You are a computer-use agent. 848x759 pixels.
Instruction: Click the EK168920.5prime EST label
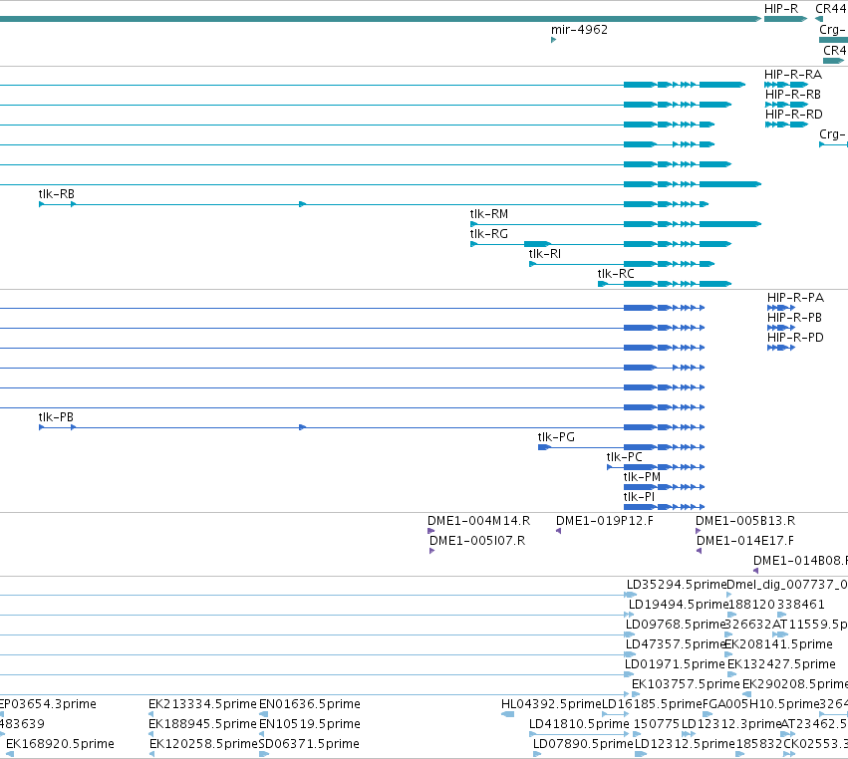(x=60, y=744)
